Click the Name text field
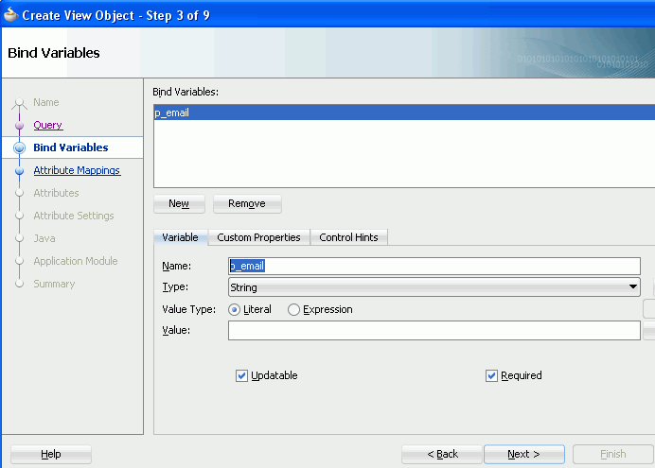655x468 pixels. pyautogui.click(x=434, y=266)
